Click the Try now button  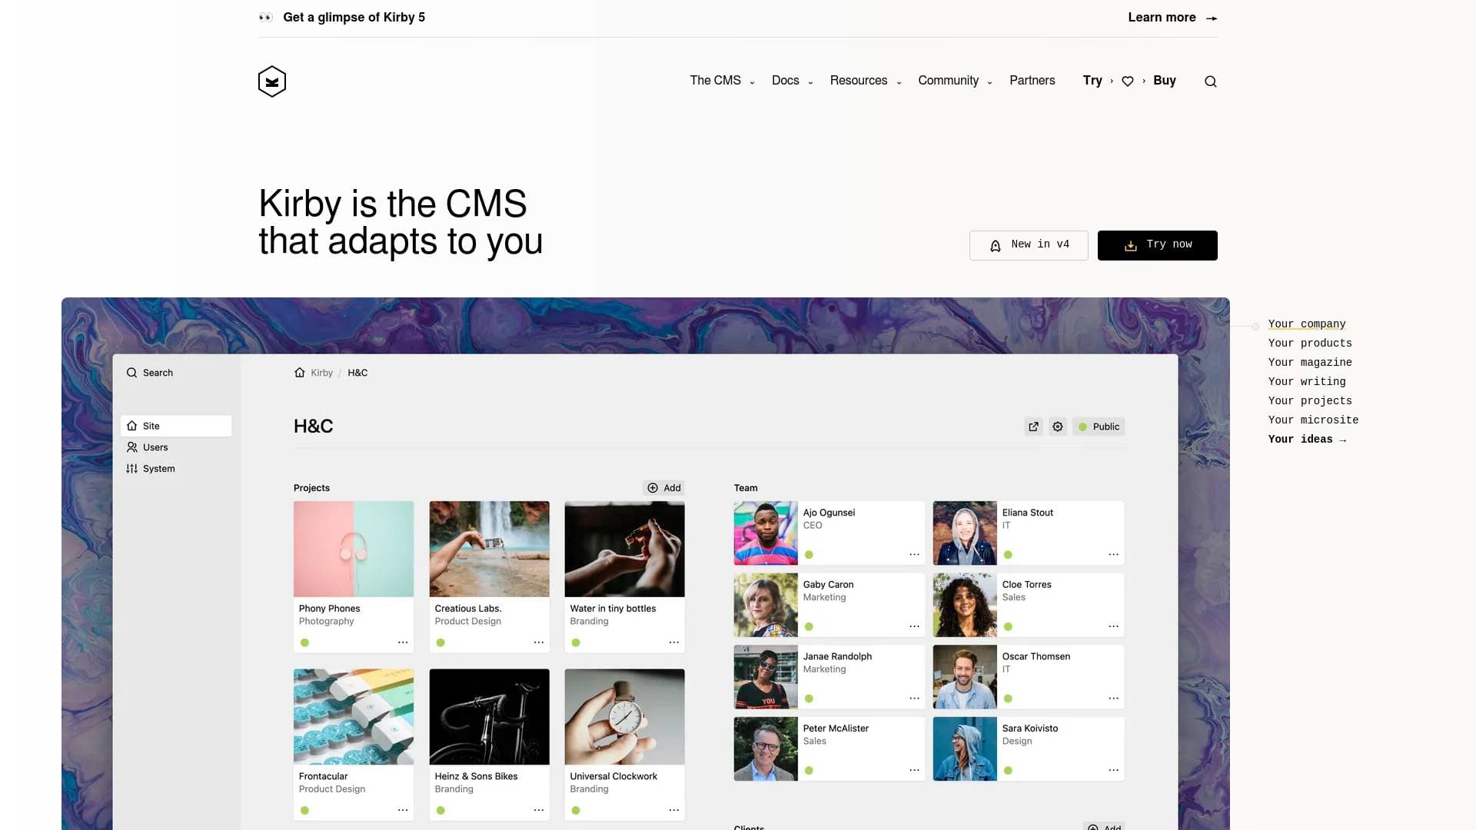point(1157,245)
